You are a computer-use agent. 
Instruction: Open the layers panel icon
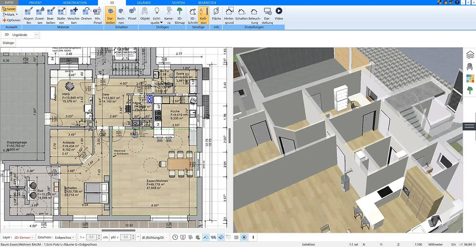pyautogui.click(x=470, y=55)
